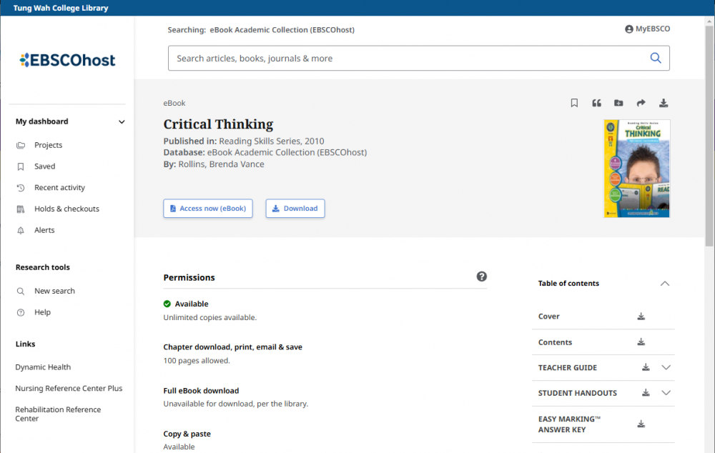This screenshot has width=715, height=453.
Task: Click the Holds & checkouts books icon
Action: click(21, 209)
